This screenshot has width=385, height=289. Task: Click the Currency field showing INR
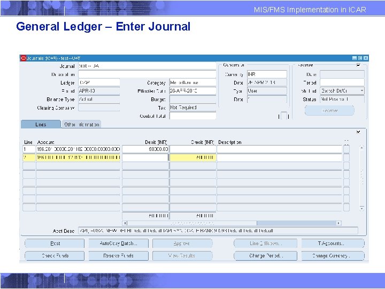267,74
